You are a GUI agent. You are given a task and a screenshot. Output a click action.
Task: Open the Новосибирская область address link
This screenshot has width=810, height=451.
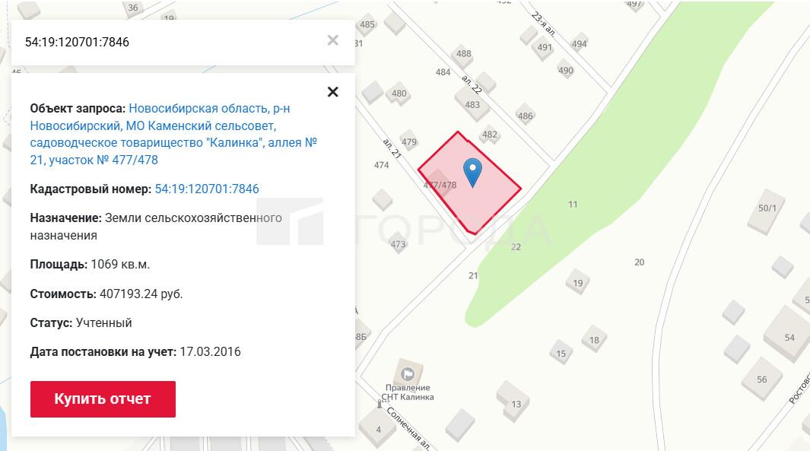[173, 134]
